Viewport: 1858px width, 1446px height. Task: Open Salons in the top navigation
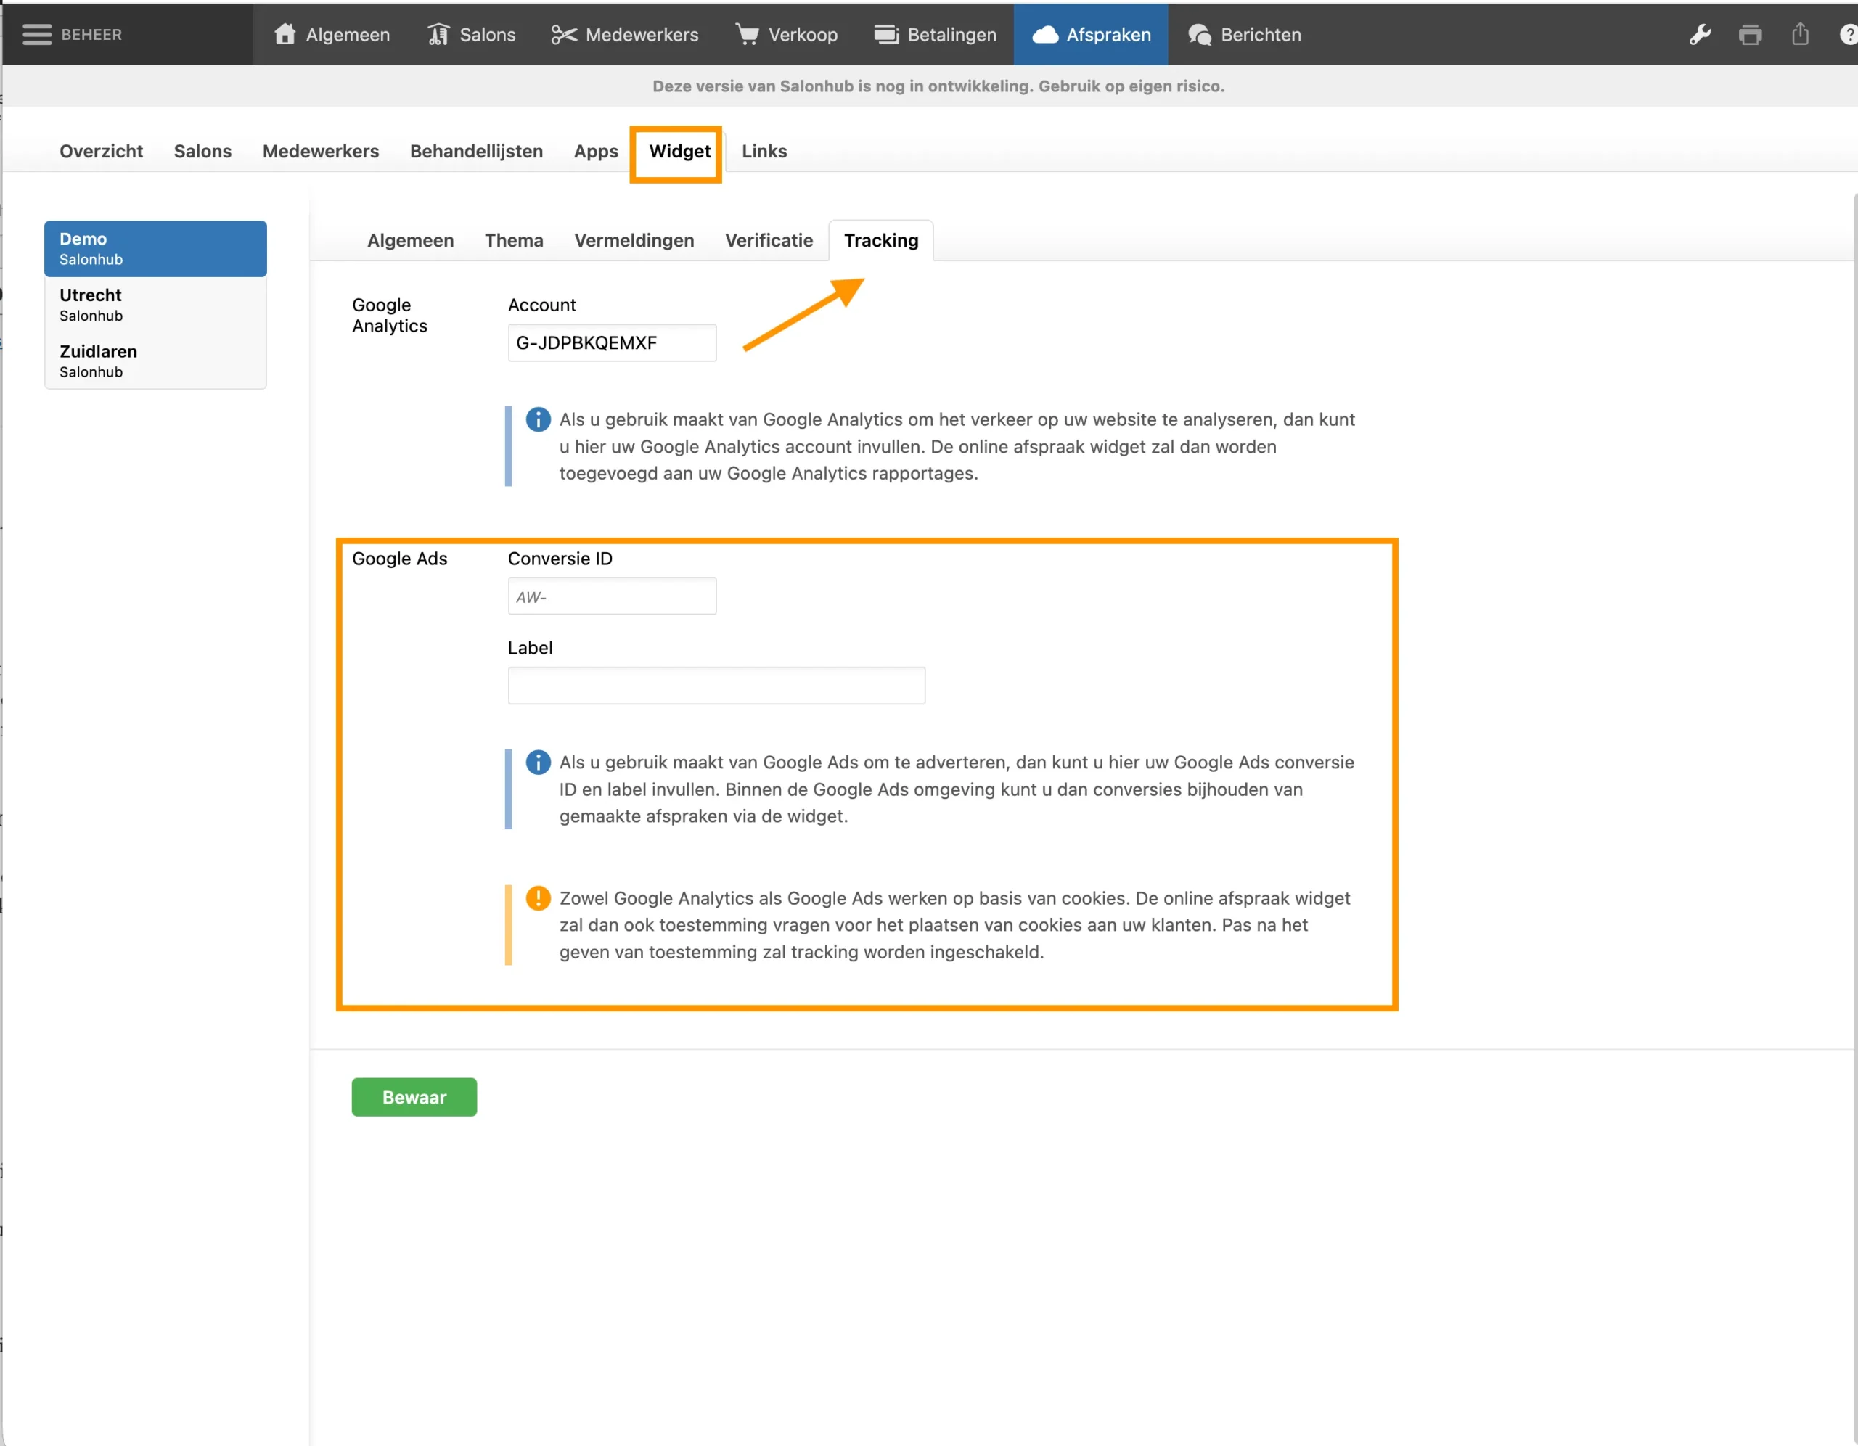click(471, 35)
